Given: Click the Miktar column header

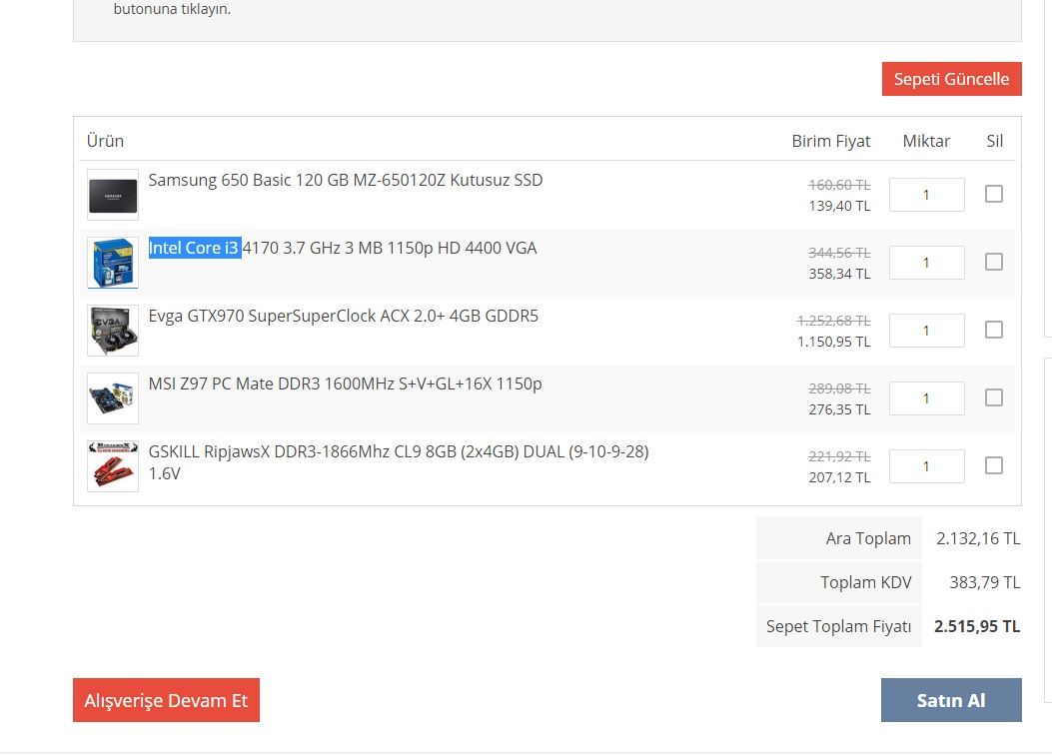Looking at the screenshot, I should click(x=926, y=141).
